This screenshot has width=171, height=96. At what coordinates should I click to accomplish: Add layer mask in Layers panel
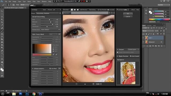(x=150, y=46)
